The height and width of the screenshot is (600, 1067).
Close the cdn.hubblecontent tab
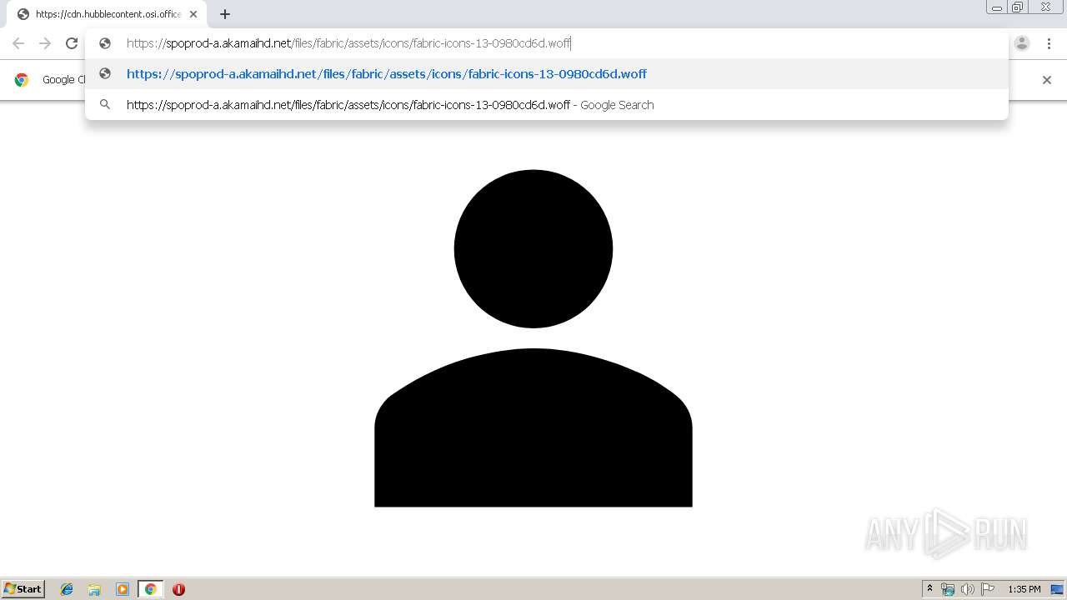[x=193, y=14]
